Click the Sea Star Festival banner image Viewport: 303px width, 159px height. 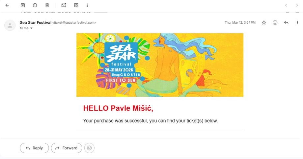[x=160, y=65]
